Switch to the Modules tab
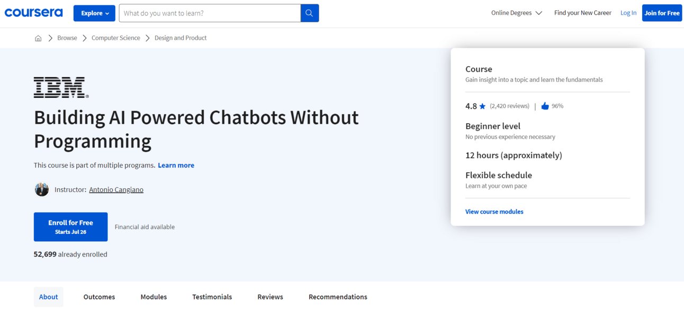Screen dimensions: 684x312 pyautogui.click(x=154, y=297)
